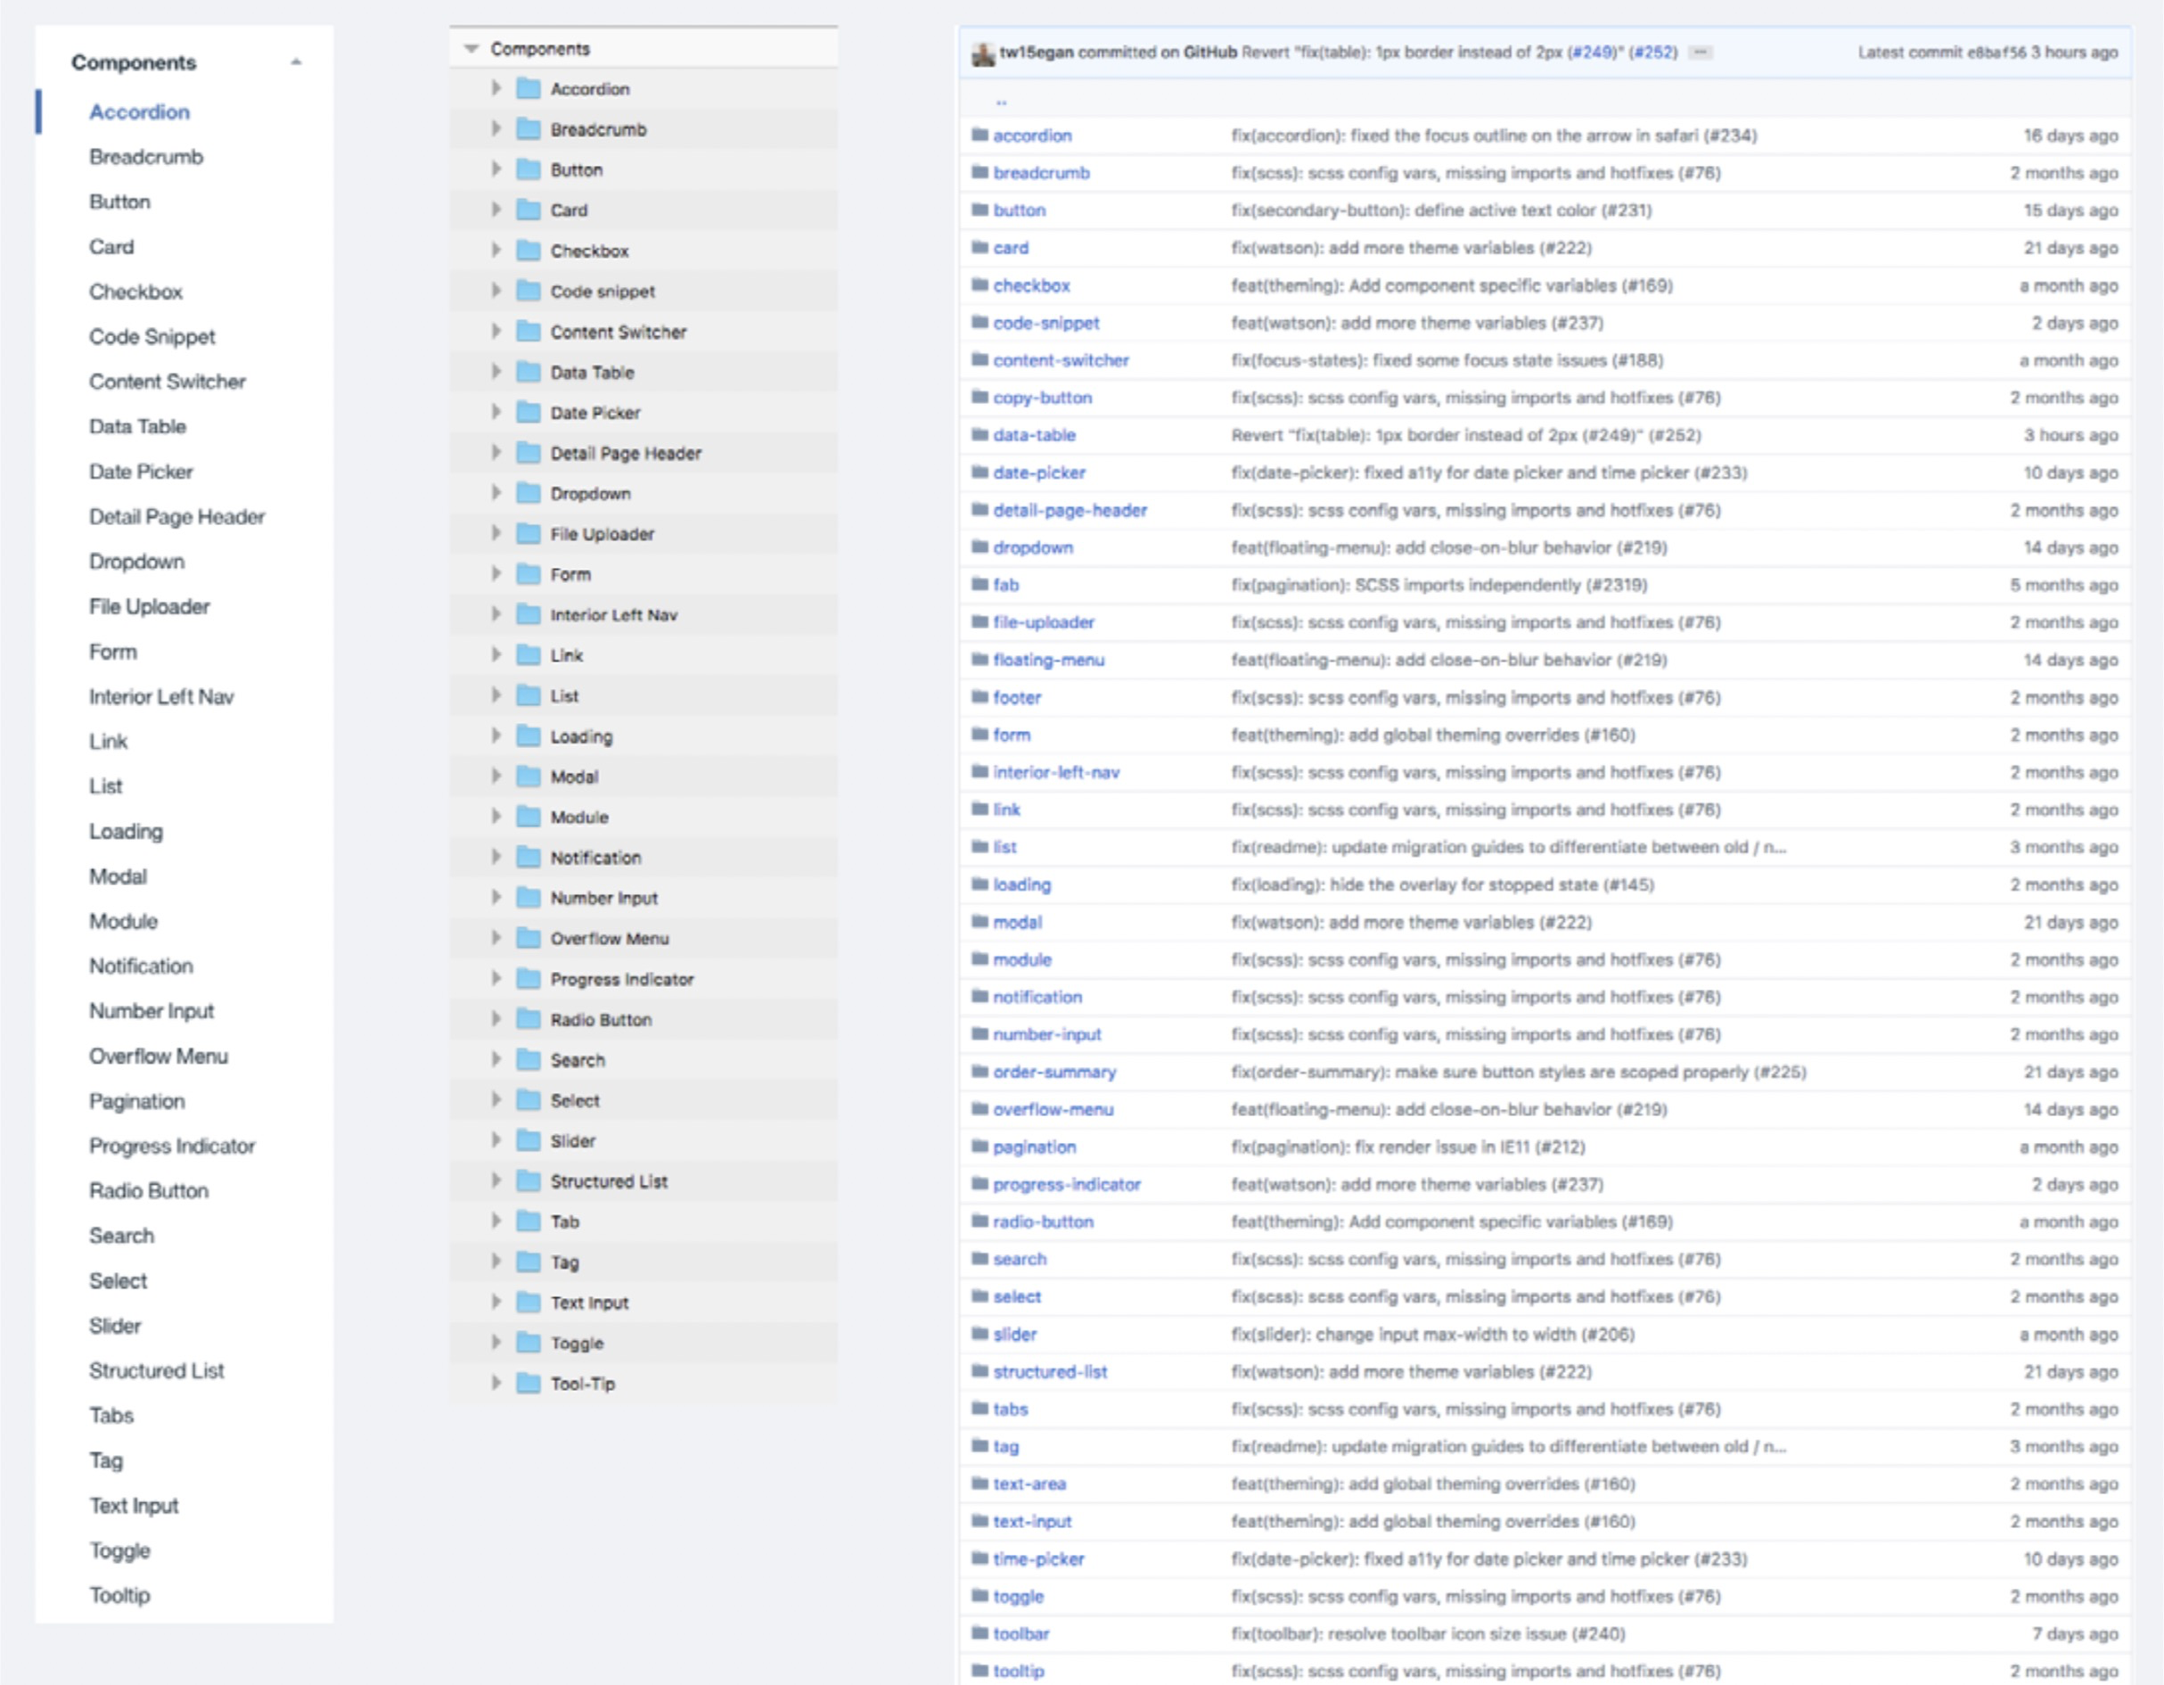Image resolution: width=2164 pixels, height=1685 pixels.
Task: Collapse the Components sidebar section caret
Action: click(295, 62)
